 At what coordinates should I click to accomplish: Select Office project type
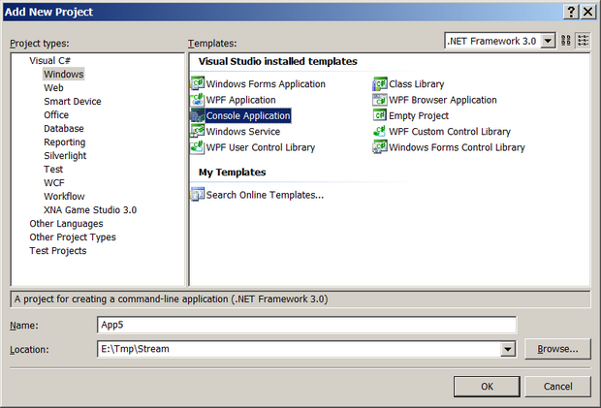pos(56,115)
